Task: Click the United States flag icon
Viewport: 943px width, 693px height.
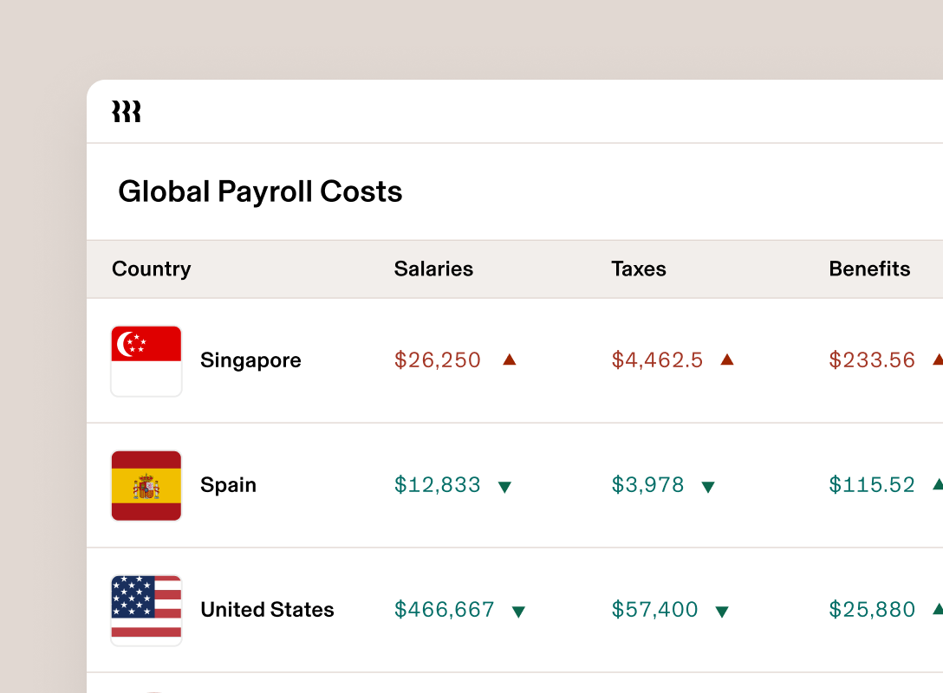Action: click(x=146, y=610)
